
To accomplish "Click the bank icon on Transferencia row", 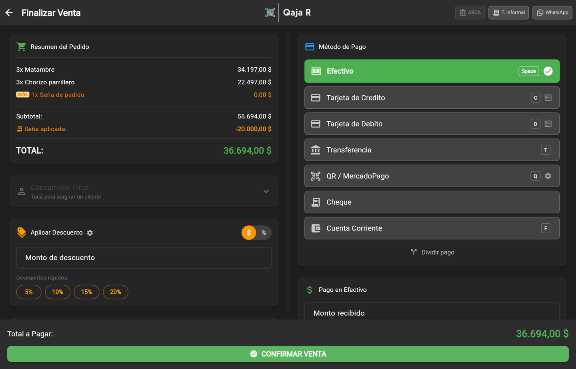I will [x=316, y=150].
